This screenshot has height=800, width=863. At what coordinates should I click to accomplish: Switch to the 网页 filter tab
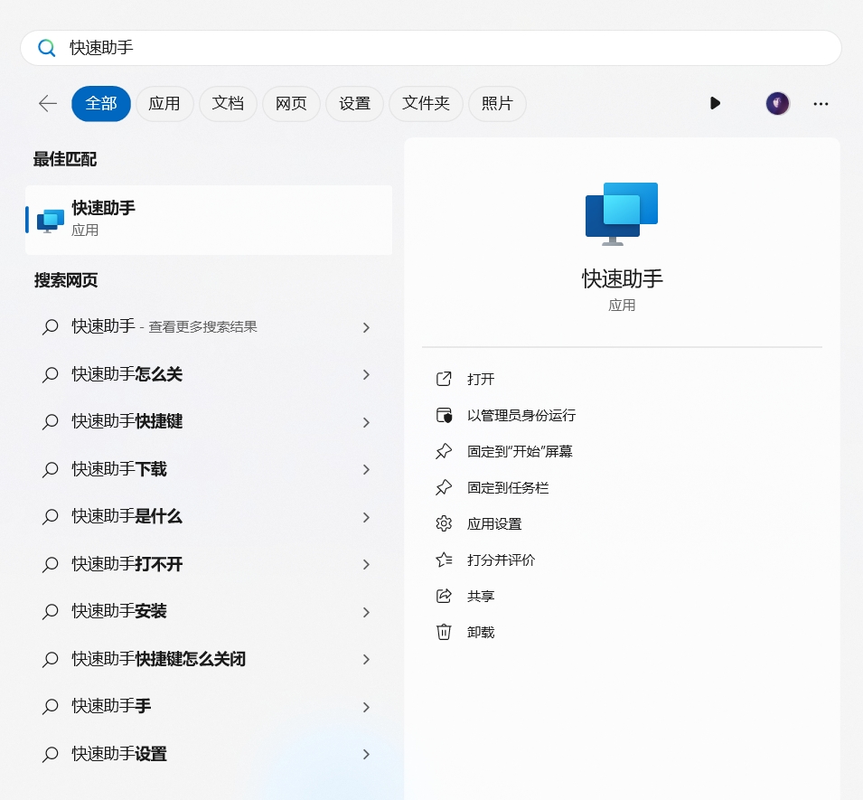tap(291, 104)
